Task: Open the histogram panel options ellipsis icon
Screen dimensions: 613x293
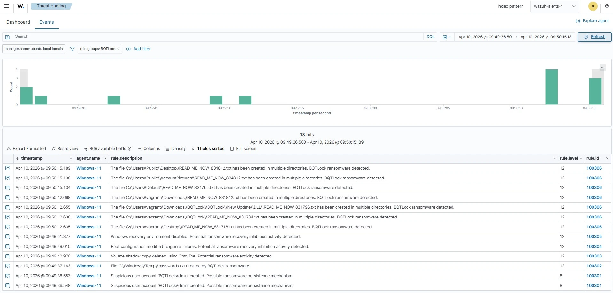Action: (602, 67)
